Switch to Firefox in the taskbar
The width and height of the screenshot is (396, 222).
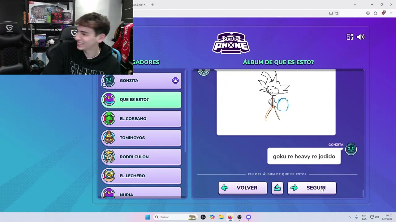point(230,217)
